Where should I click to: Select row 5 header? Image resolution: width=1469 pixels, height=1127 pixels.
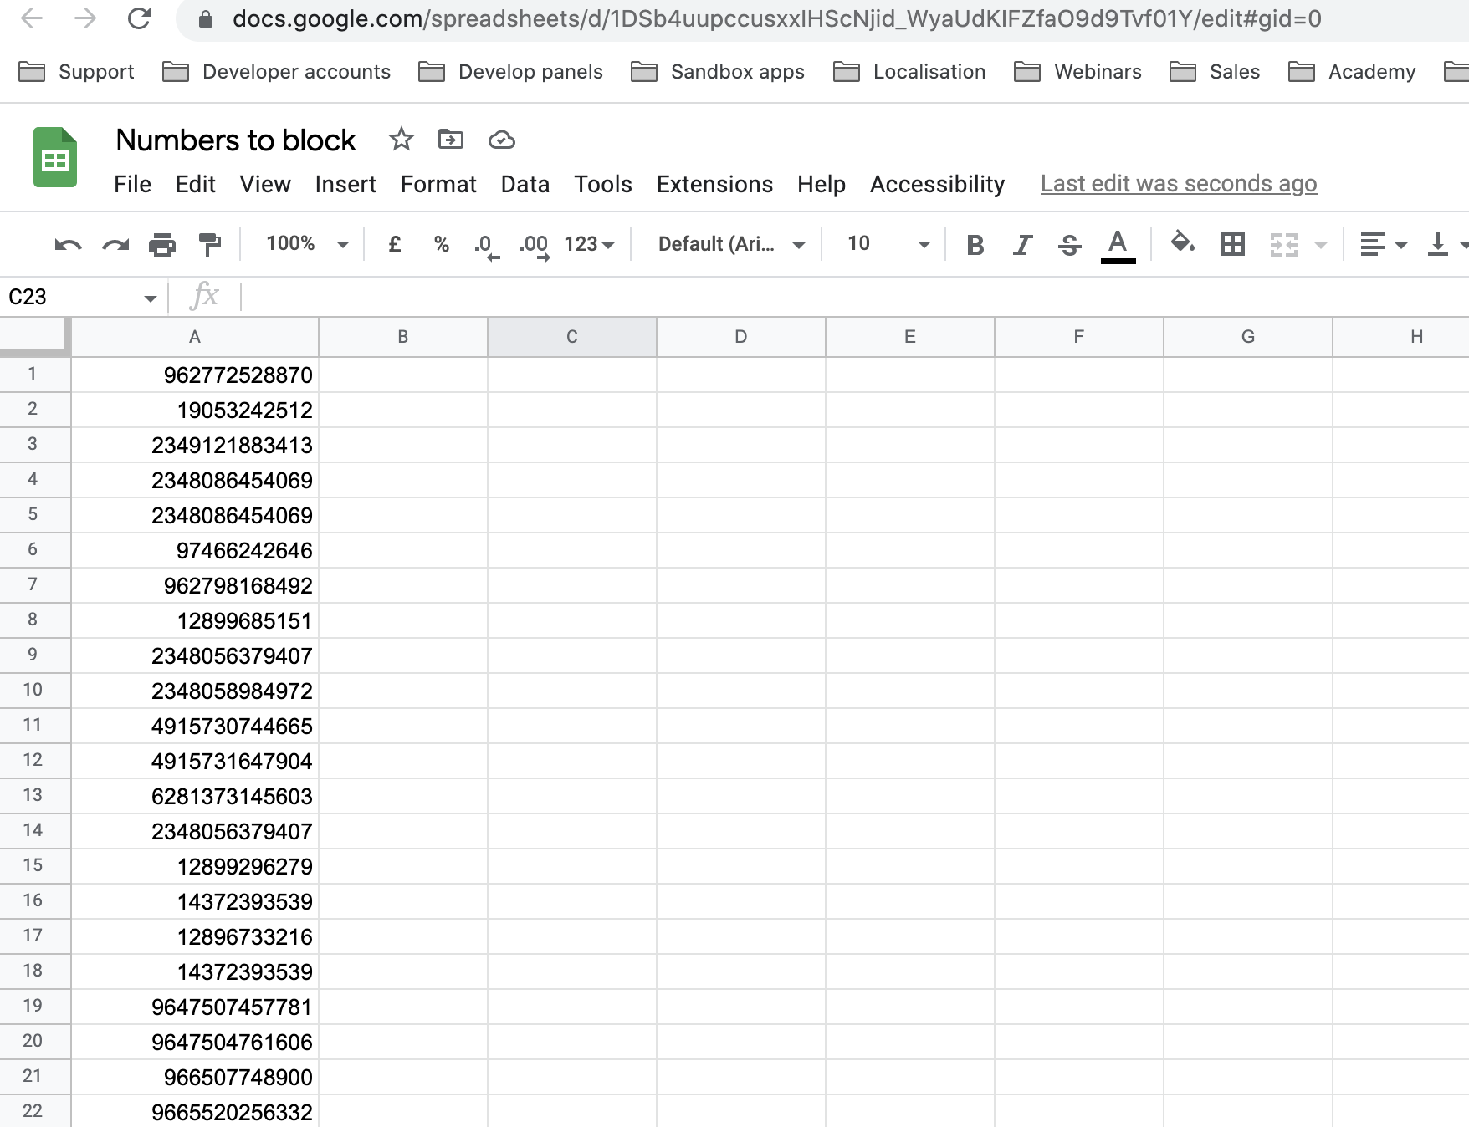coord(33,514)
